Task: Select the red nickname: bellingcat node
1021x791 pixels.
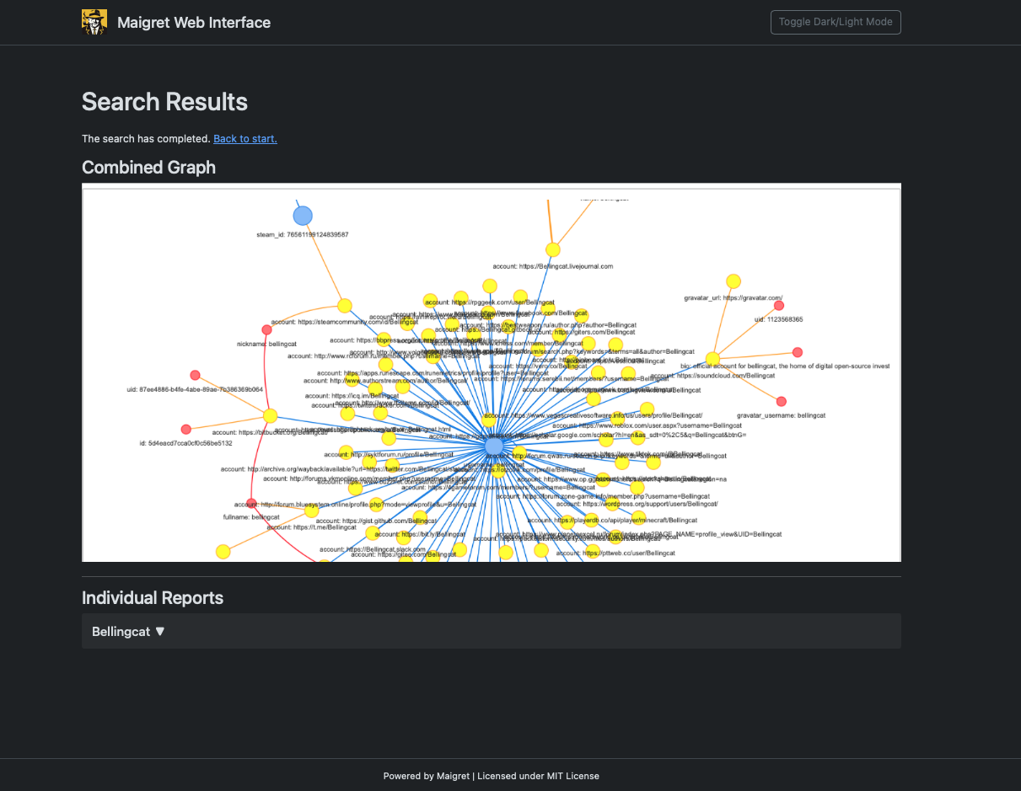Action: pyautogui.click(x=266, y=330)
